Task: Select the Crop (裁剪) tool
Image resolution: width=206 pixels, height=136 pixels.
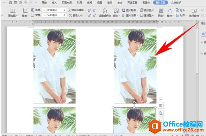Action: [25, 11]
